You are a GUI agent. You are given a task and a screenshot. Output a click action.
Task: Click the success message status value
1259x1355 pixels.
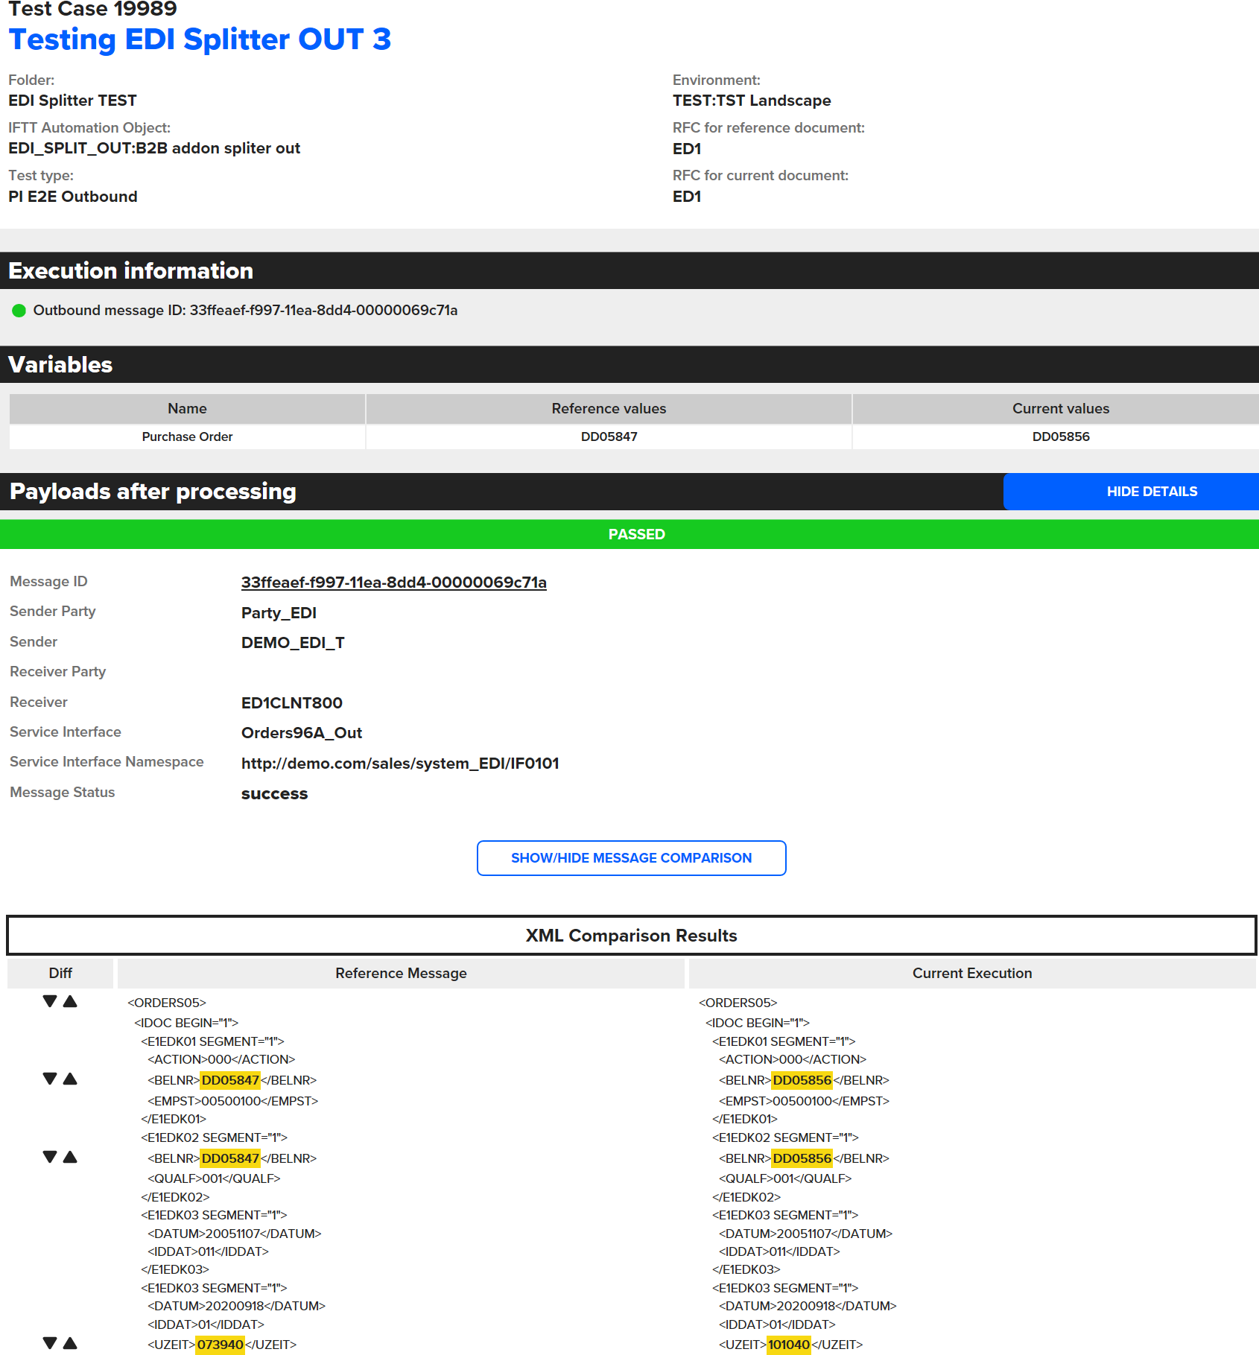(x=274, y=794)
